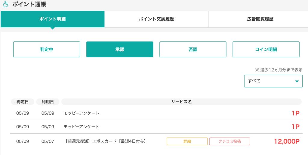This screenshot has width=308, height=155.
Task: Show the 判定中 points list
Action: pyautogui.click(x=47, y=50)
